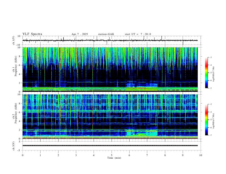Image resolution: width=226 pixels, height=174 pixels.
Task: Click the "ch.1(V)" waveform axis label
Action: tap(14, 40)
